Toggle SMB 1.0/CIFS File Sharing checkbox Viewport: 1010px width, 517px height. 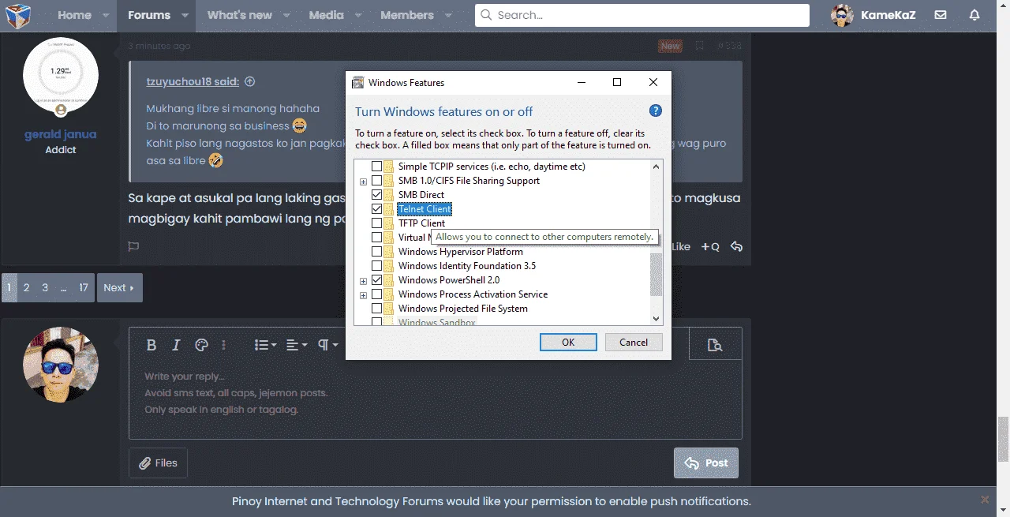pos(376,181)
